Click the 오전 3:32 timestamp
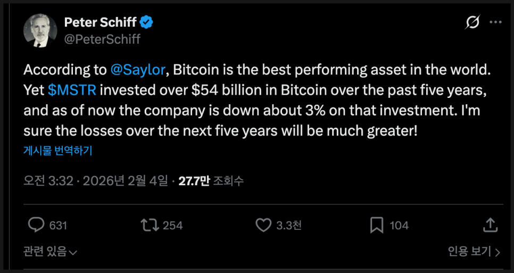 pos(48,181)
